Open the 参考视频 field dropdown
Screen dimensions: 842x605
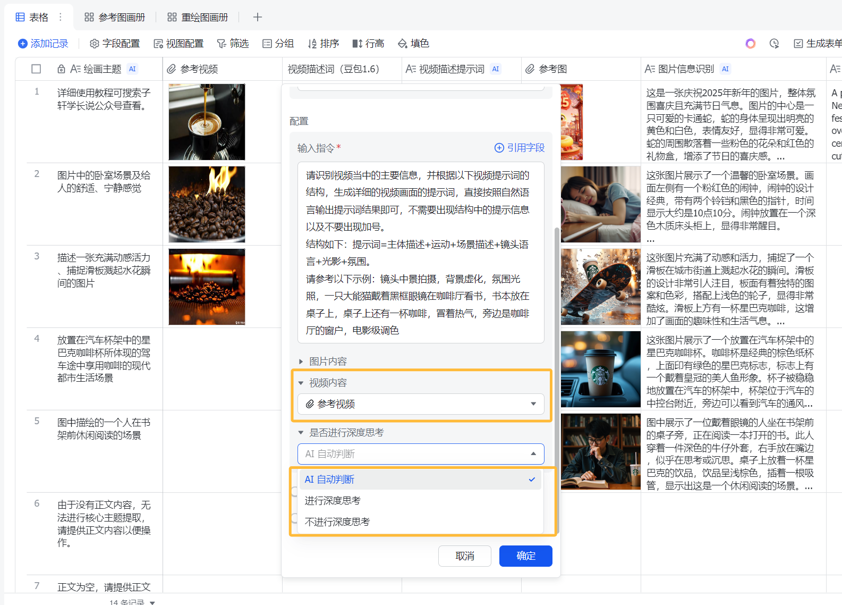coord(421,404)
